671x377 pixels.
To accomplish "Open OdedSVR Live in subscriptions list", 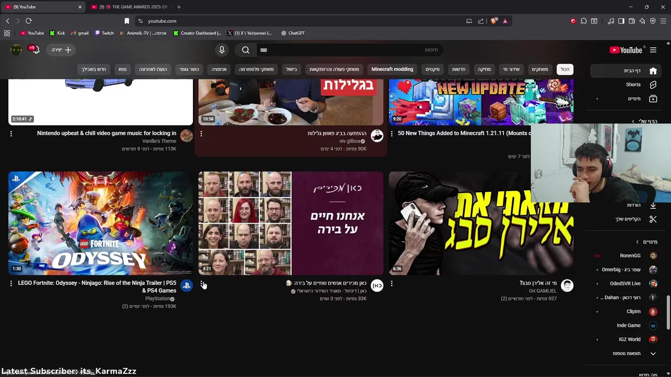I will [626, 283].
